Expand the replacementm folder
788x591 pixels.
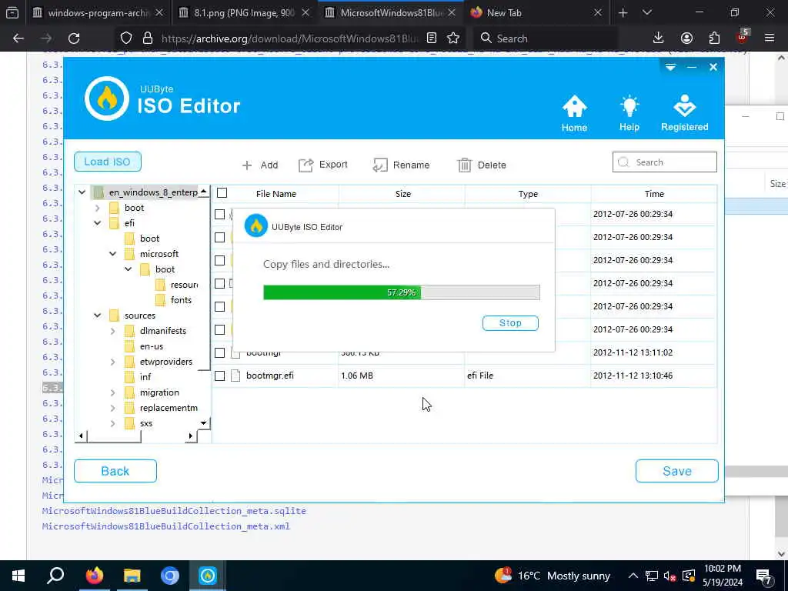(x=113, y=408)
